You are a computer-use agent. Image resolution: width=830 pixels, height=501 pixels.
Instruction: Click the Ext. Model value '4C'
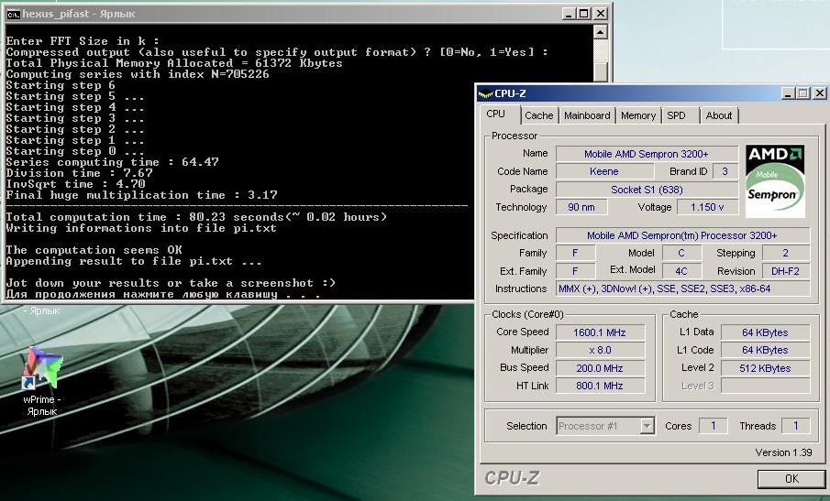[681, 271]
